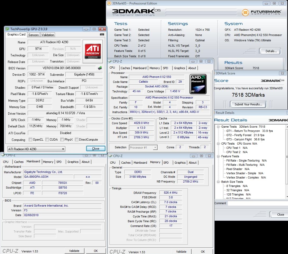Toggle the DirectCompute checkbox

pyautogui.click(x=77, y=140)
